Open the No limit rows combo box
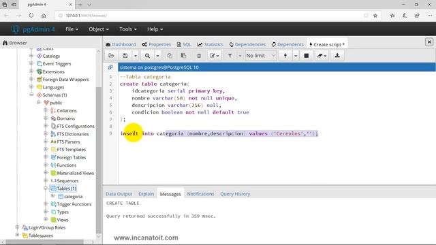Viewport: 436px width, 245px height. [261, 56]
